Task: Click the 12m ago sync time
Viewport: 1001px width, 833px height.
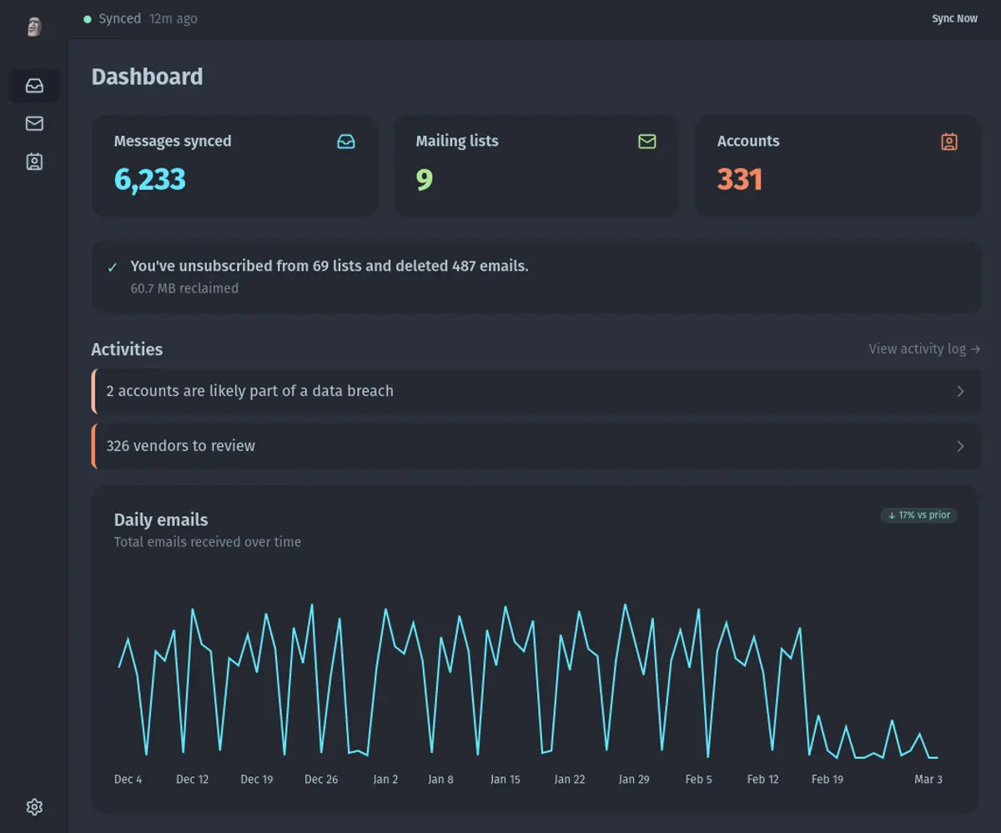Action: (174, 18)
